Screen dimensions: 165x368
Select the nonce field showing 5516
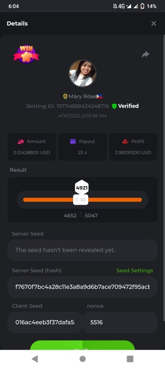click(x=120, y=322)
